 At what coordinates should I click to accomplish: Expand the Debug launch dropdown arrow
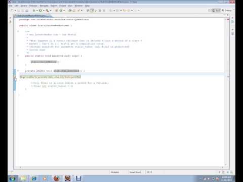[37, 11]
